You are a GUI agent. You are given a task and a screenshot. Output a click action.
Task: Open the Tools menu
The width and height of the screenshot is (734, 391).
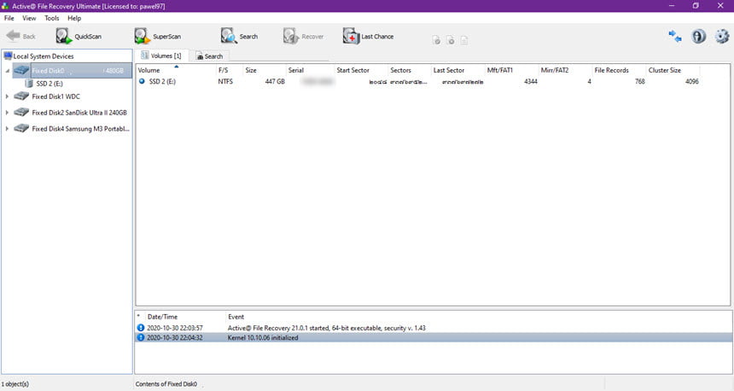point(51,18)
